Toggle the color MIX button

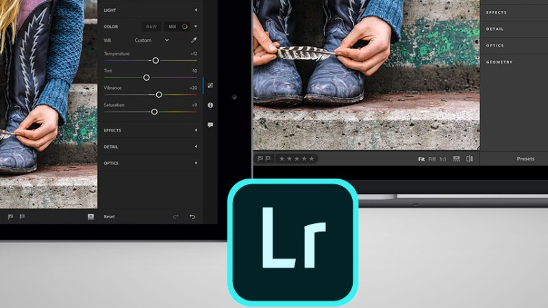(x=177, y=27)
